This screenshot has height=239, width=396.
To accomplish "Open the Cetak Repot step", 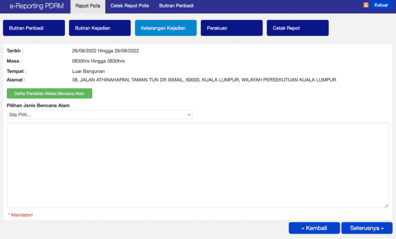I will [298, 28].
